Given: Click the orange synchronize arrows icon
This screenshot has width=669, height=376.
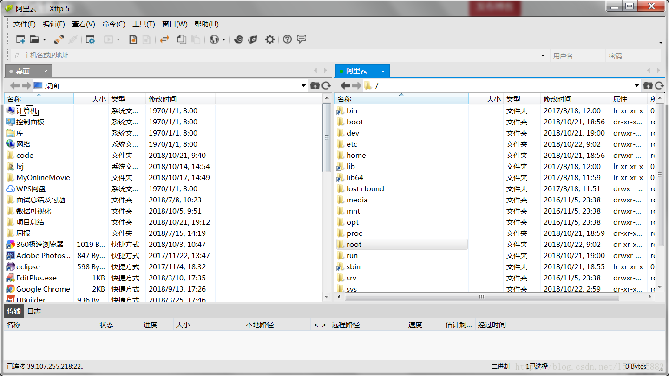Looking at the screenshot, I should [x=164, y=40].
